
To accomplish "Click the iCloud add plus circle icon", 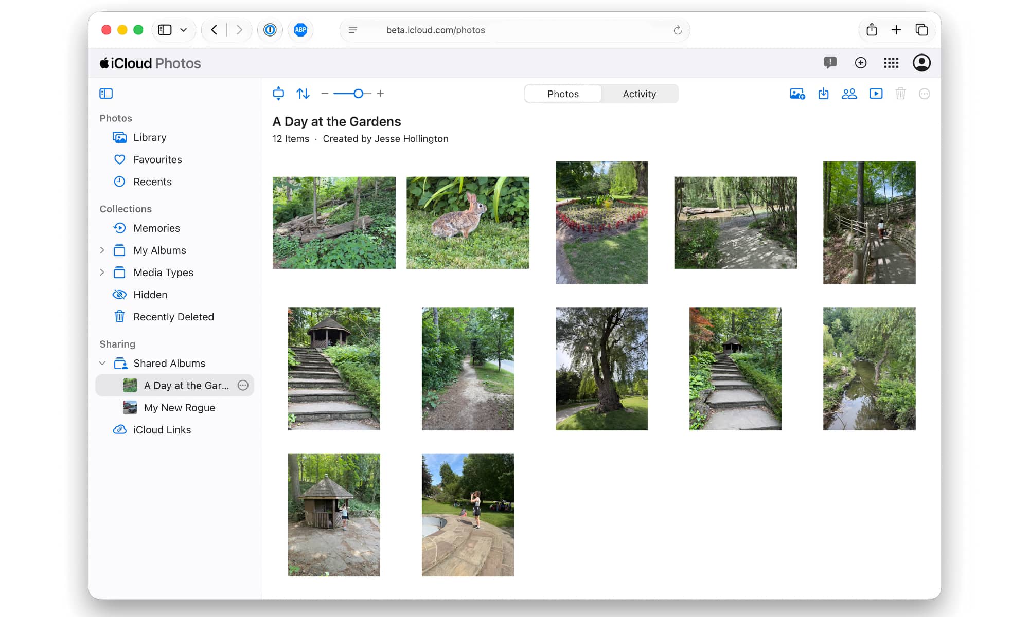I will [861, 63].
